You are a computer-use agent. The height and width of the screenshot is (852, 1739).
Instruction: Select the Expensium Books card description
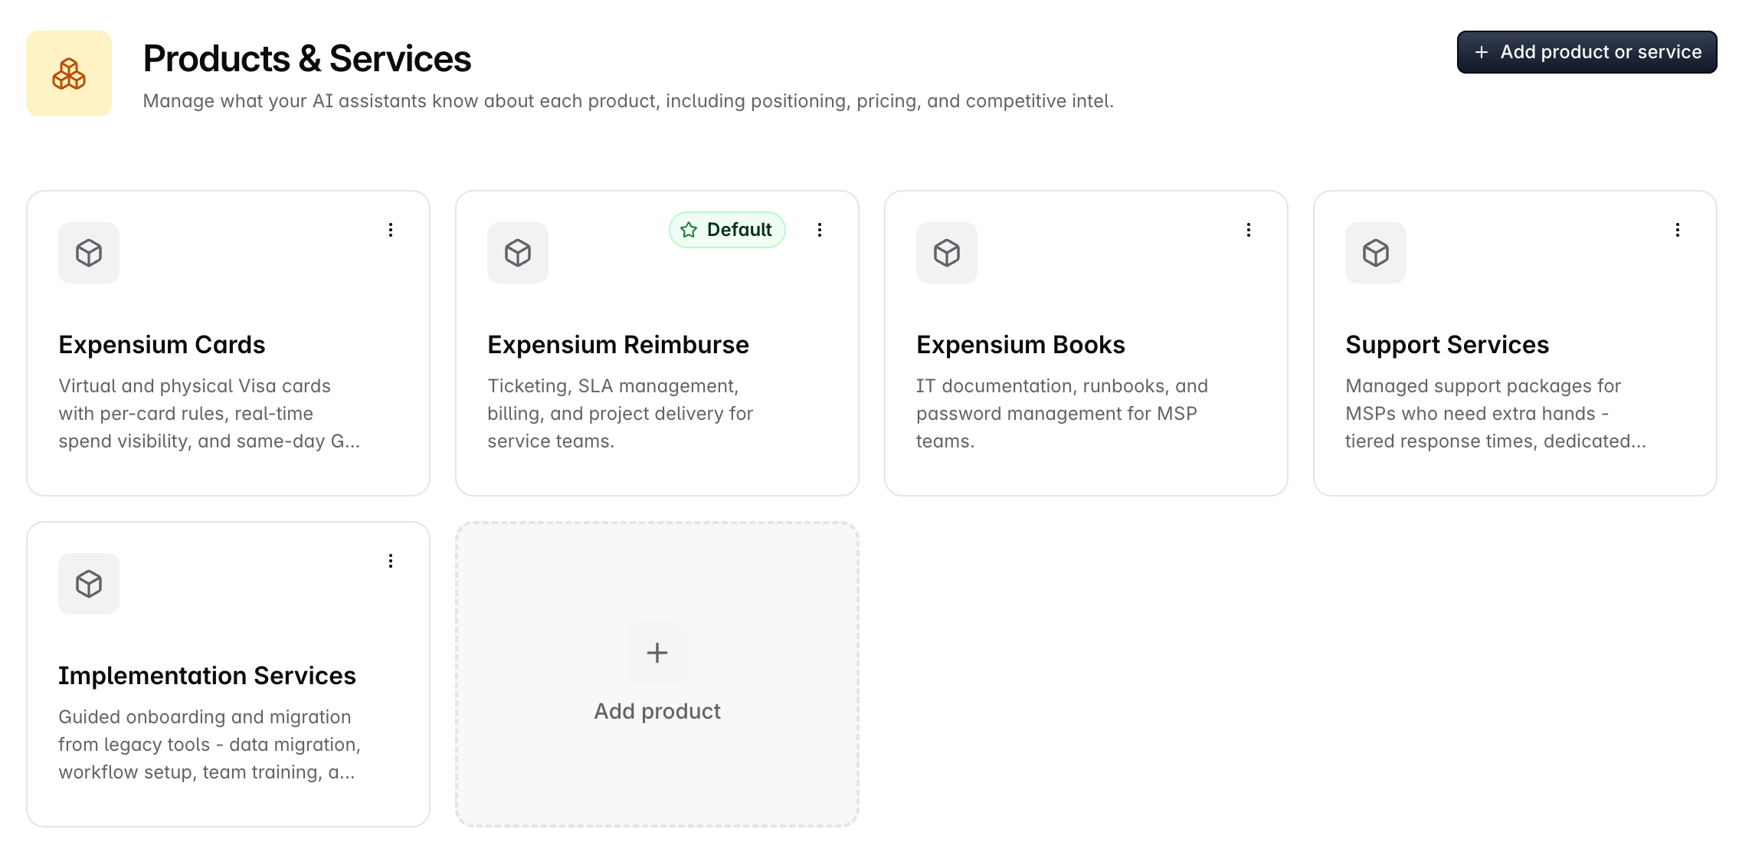tap(1062, 414)
